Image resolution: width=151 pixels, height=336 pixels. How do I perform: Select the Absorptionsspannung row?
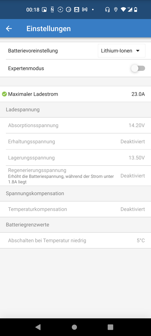point(75,125)
